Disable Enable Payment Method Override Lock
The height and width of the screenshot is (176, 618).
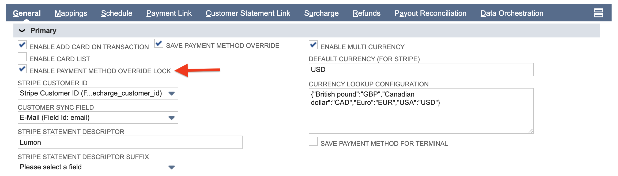pos(23,69)
